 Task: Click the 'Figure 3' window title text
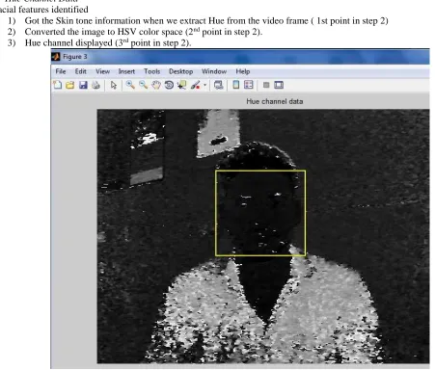point(75,57)
